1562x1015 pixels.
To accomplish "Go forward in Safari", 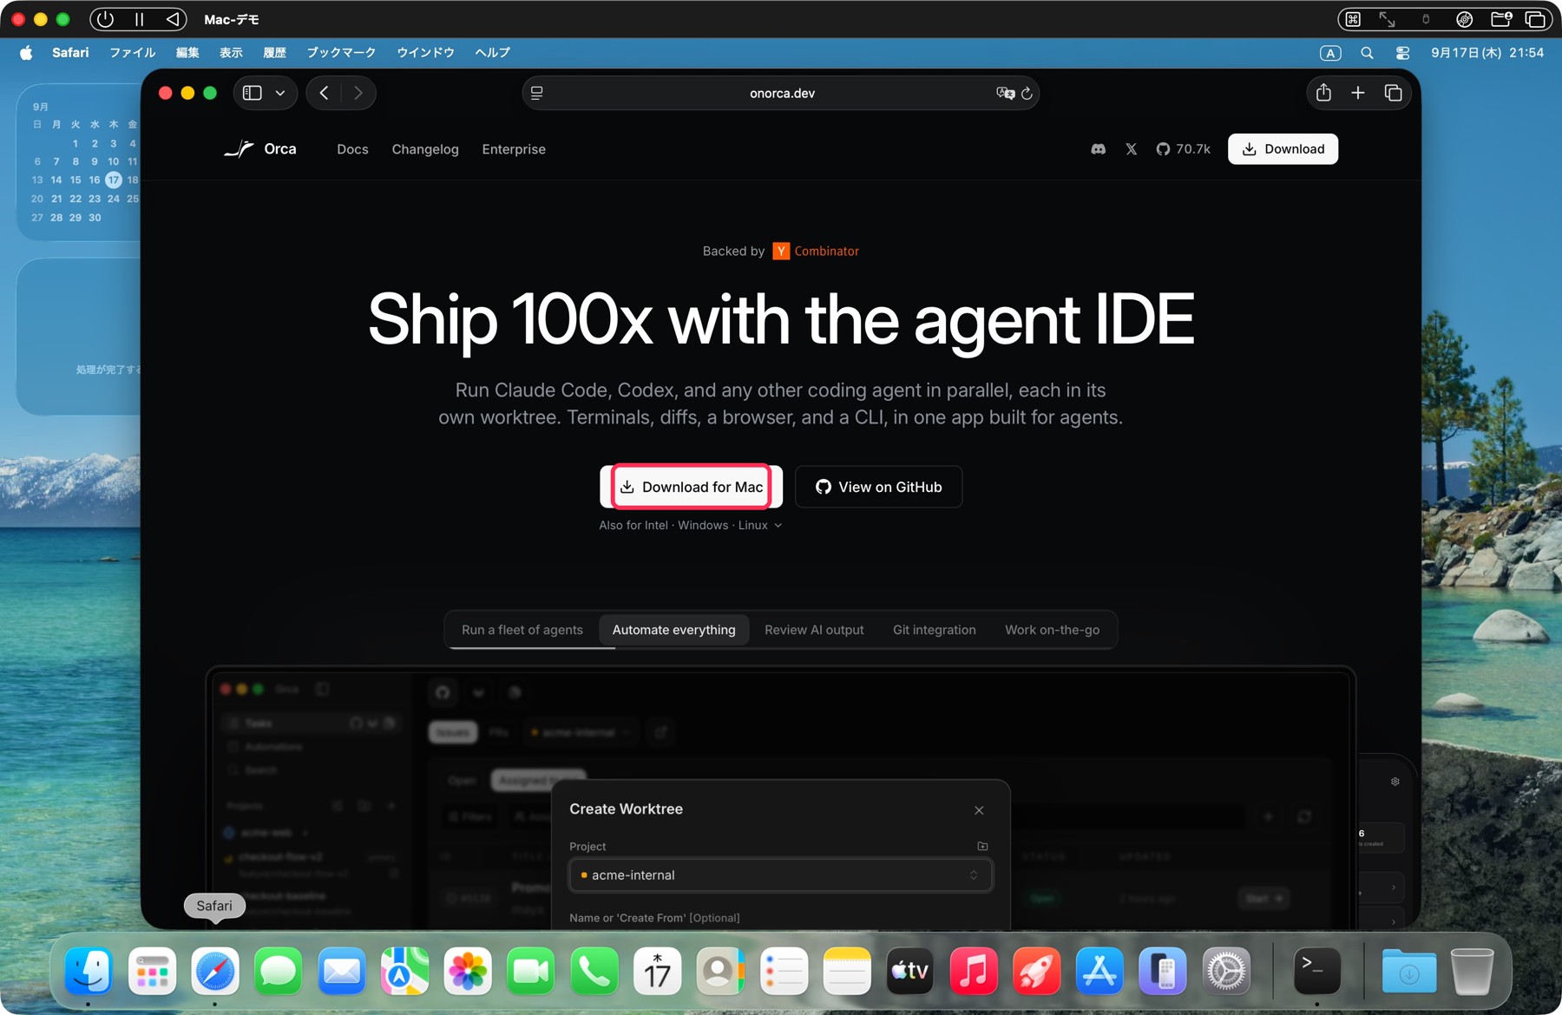I will click(358, 93).
